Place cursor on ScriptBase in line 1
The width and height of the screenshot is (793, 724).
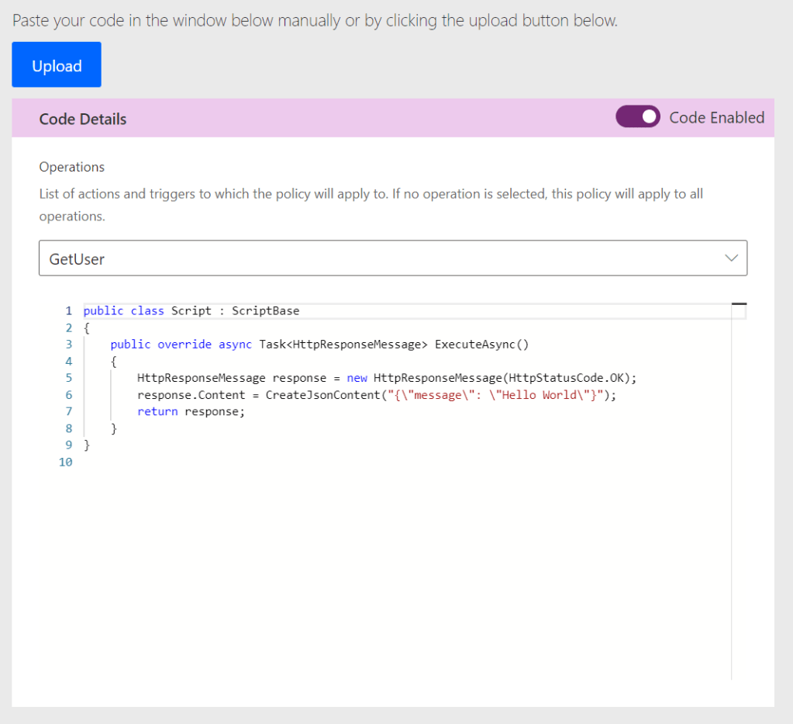pyautogui.click(x=265, y=310)
